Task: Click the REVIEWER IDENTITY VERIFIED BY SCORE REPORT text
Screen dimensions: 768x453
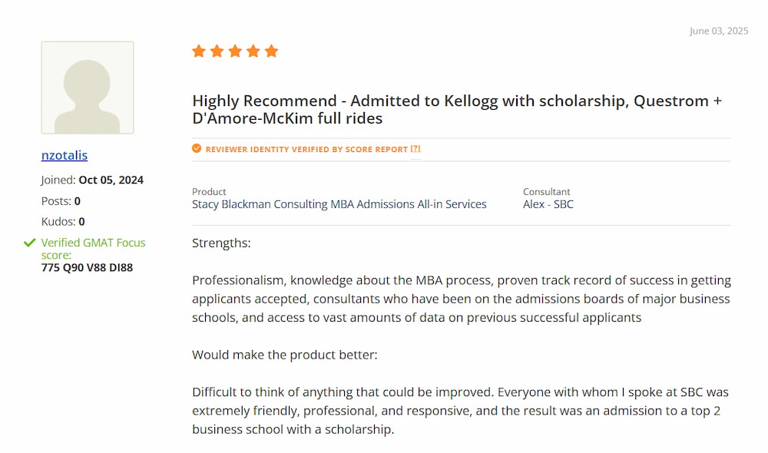Action: (306, 149)
